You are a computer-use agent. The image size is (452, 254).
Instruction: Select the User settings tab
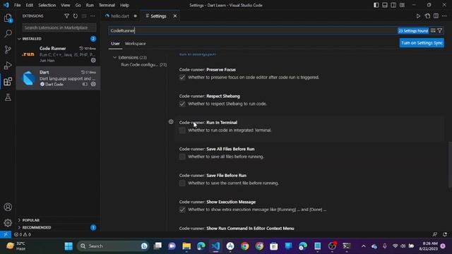point(115,44)
